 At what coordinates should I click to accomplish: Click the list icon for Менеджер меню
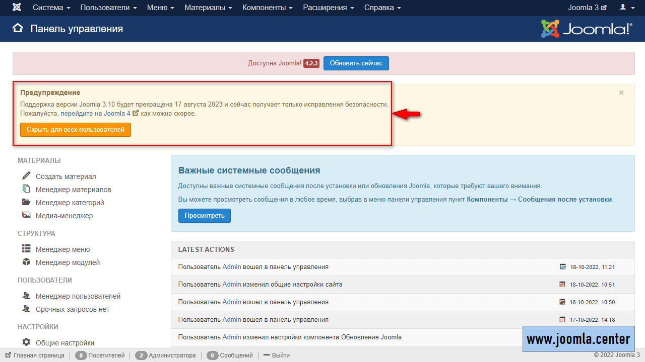(x=26, y=249)
